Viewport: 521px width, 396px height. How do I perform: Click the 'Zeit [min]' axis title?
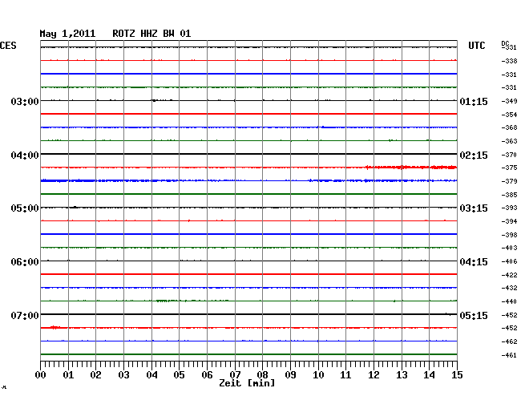[x=247, y=383]
